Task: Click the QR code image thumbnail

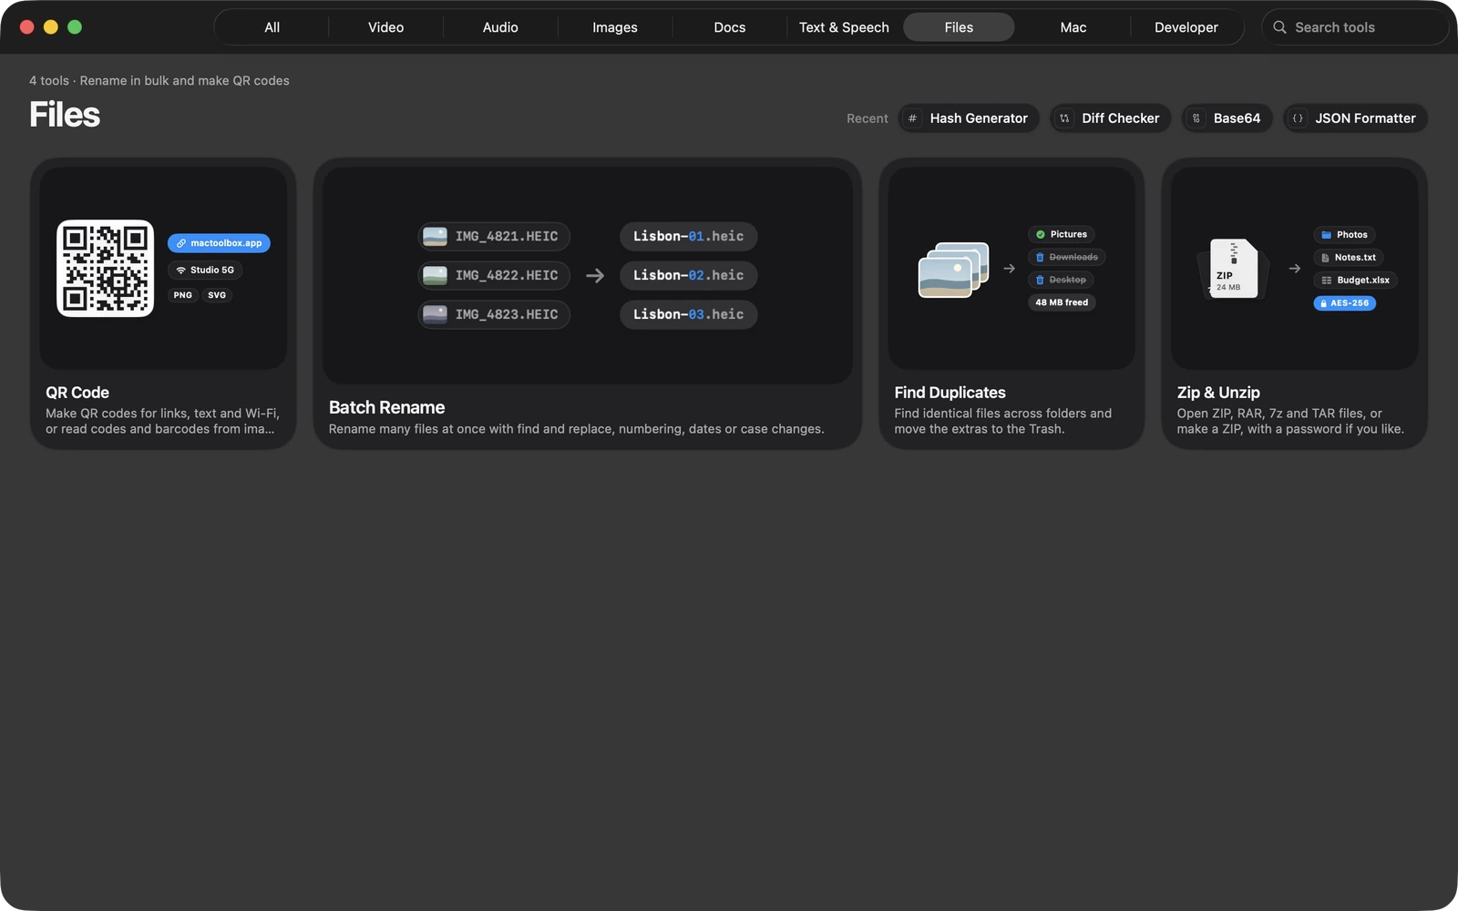Action: click(106, 268)
